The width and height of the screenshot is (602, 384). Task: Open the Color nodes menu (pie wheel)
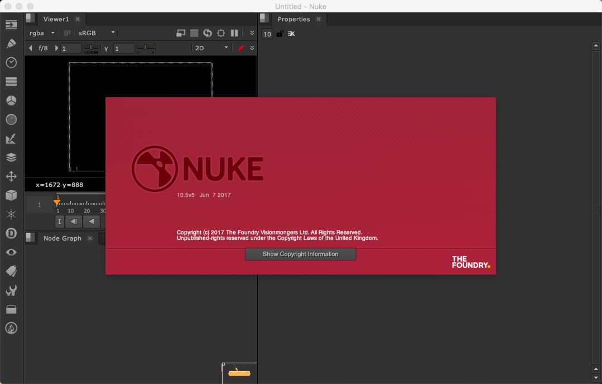coord(11,100)
